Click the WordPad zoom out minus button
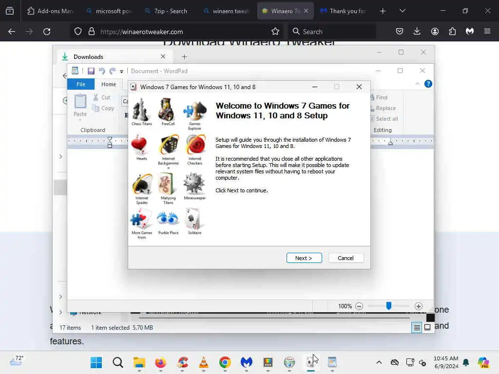Image resolution: width=499 pixels, height=374 pixels. (359, 306)
